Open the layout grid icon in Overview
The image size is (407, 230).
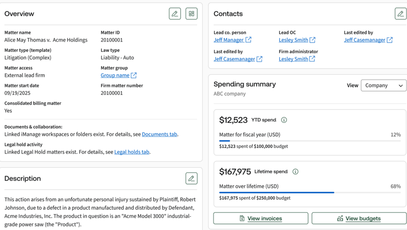(x=191, y=14)
